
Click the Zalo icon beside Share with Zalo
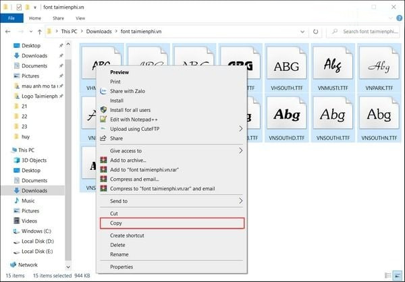(x=103, y=91)
